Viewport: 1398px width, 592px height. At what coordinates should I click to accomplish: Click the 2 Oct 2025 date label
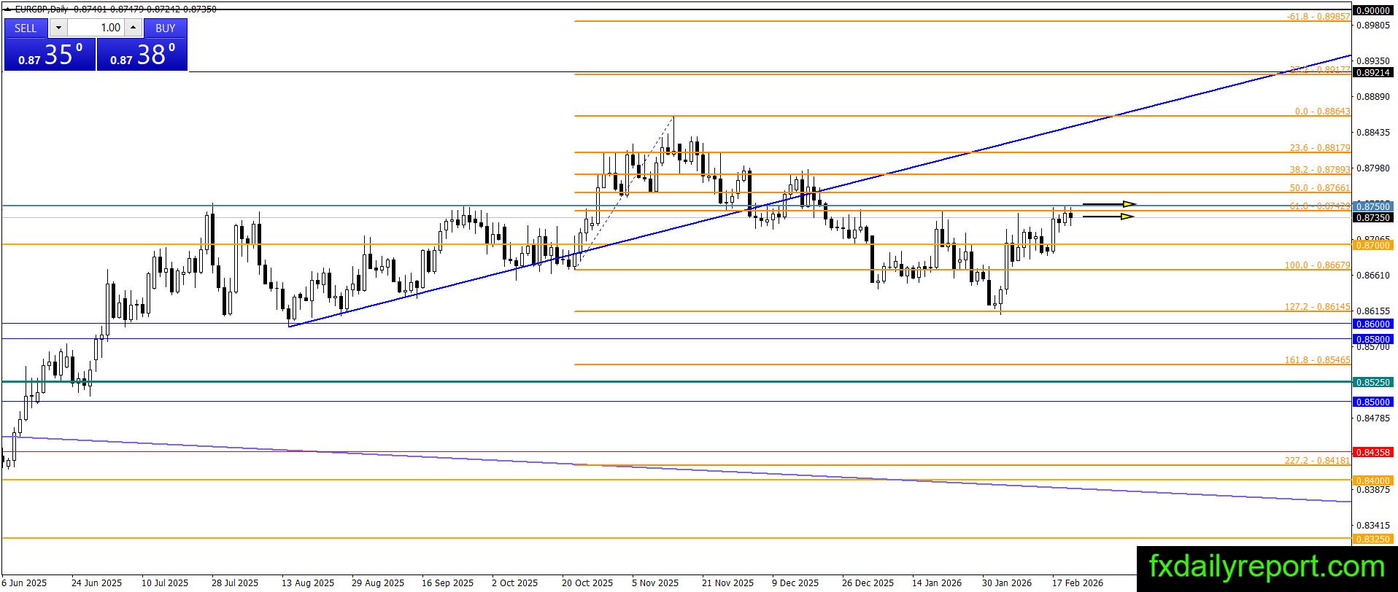click(514, 583)
